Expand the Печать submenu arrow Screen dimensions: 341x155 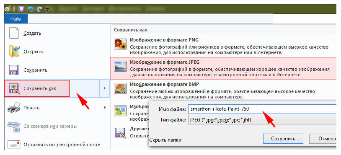[x=105, y=107]
